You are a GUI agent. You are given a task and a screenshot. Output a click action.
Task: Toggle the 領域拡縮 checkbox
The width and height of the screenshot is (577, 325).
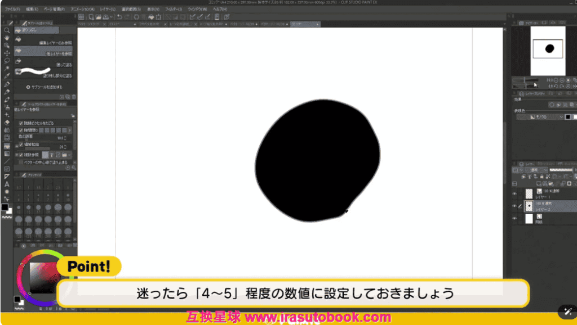coord(21,145)
